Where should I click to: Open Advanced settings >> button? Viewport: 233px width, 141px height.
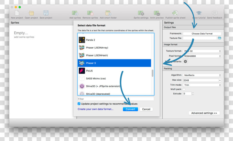(204, 113)
